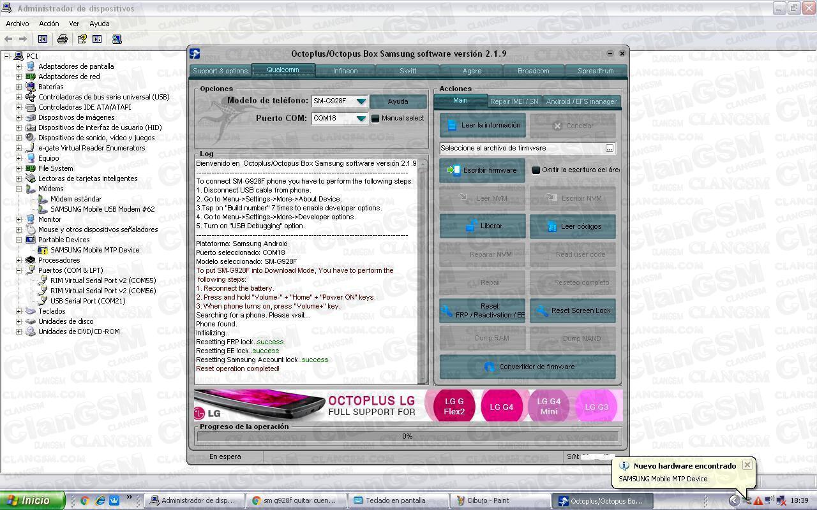Collapse the Puertos (COM & LPT) node

(19, 270)
